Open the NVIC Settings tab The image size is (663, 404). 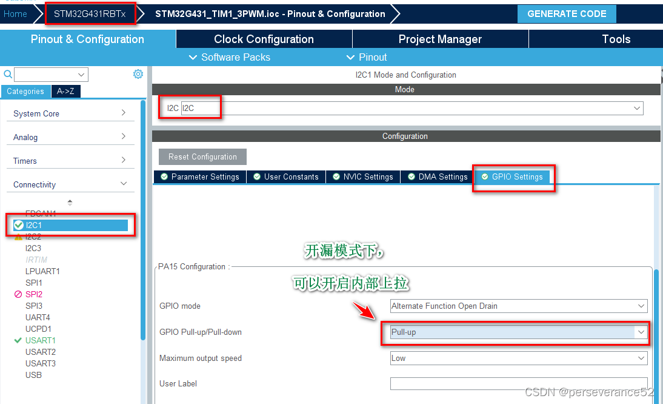tap(363, 177)
